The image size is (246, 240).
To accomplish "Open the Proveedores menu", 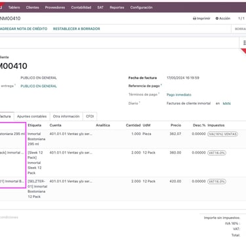I will pyautogui.click(x=55, y=7).
